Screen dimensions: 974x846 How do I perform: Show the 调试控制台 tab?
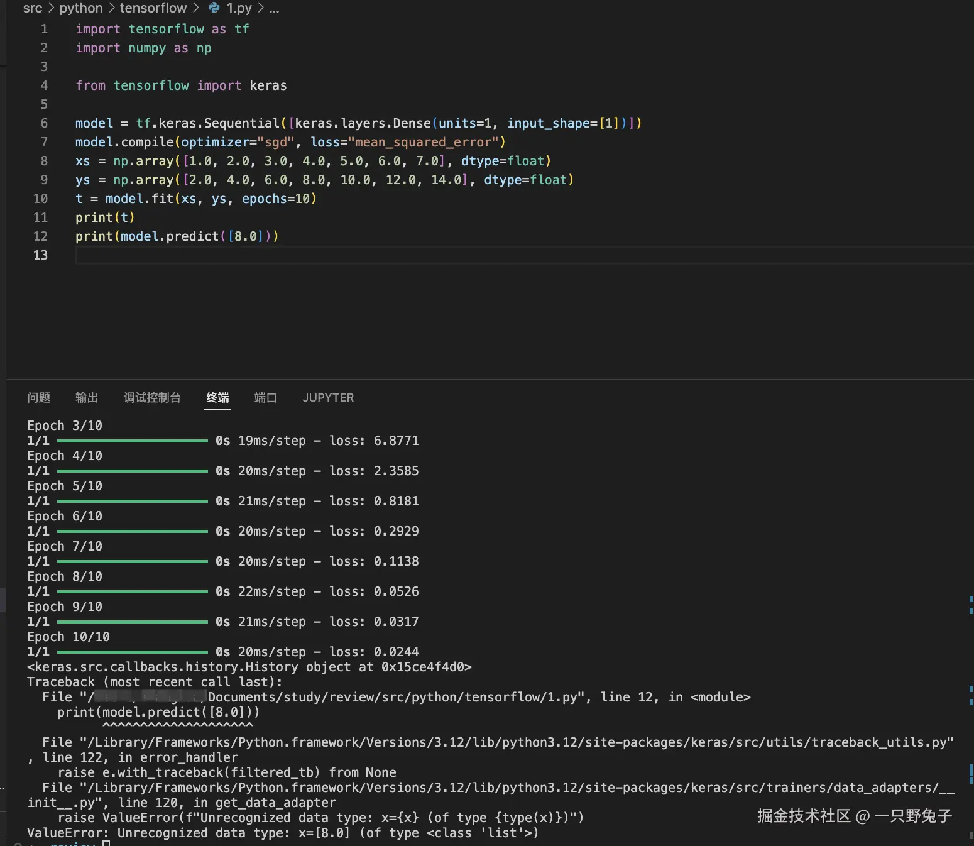152,398
